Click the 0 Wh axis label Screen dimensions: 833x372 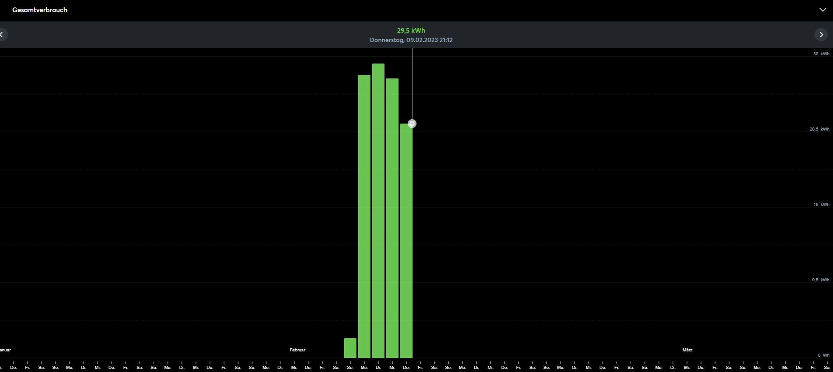pos(823,355)
